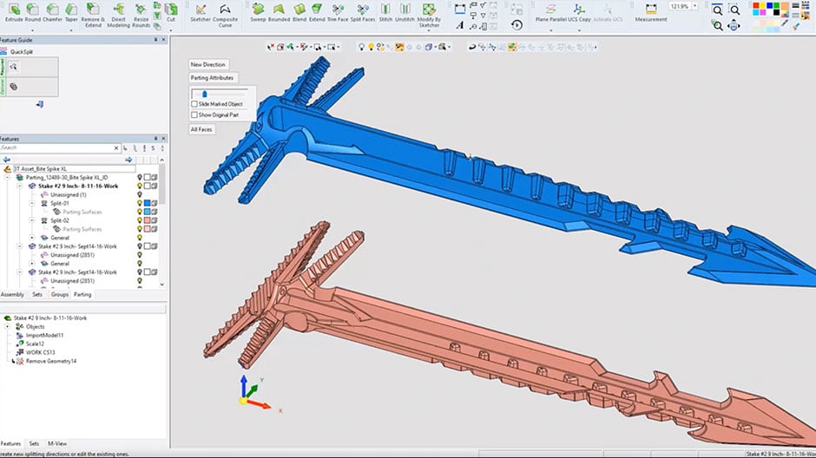Image resolution: width=816 pixels, height=458 pixels.
Task: Click the blue color swatch for Split-01
Action: coord(148,203)
